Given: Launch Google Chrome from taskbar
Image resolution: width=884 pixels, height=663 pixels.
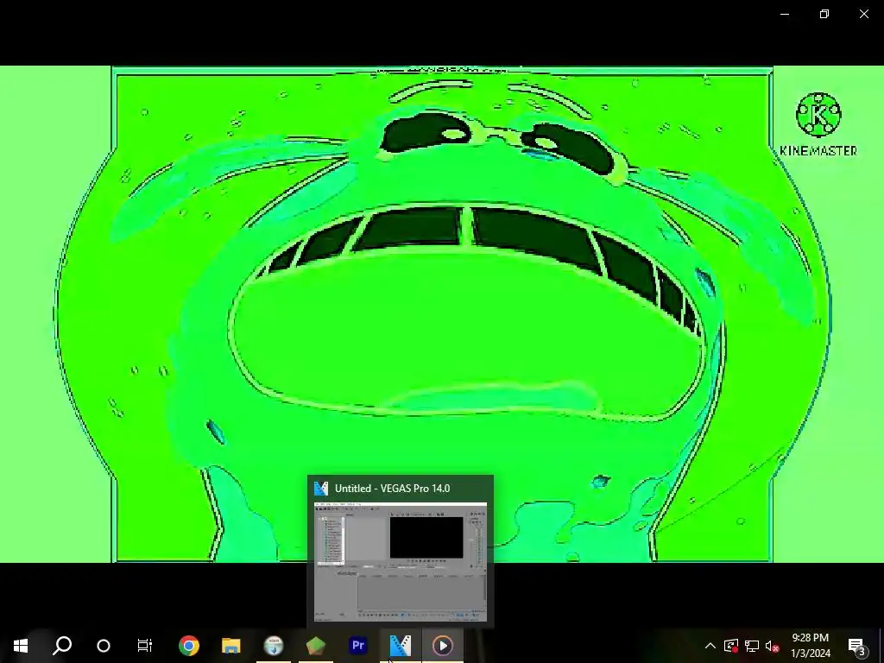Looking at the screenshot, I should (x=189, y=646).
